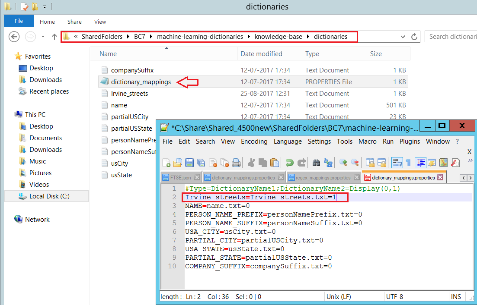Close the active dictionary_mappings.properties tab

pos(440,178)
